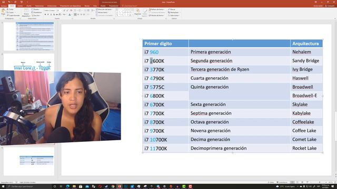Open the Archivo tab
The image size is (337, 189).
(4, 6)
